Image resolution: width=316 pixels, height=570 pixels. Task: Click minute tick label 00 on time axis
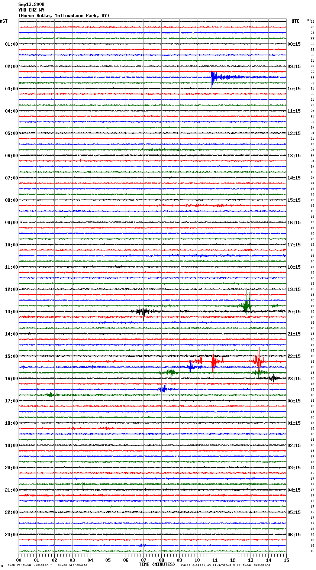[19, 560]
